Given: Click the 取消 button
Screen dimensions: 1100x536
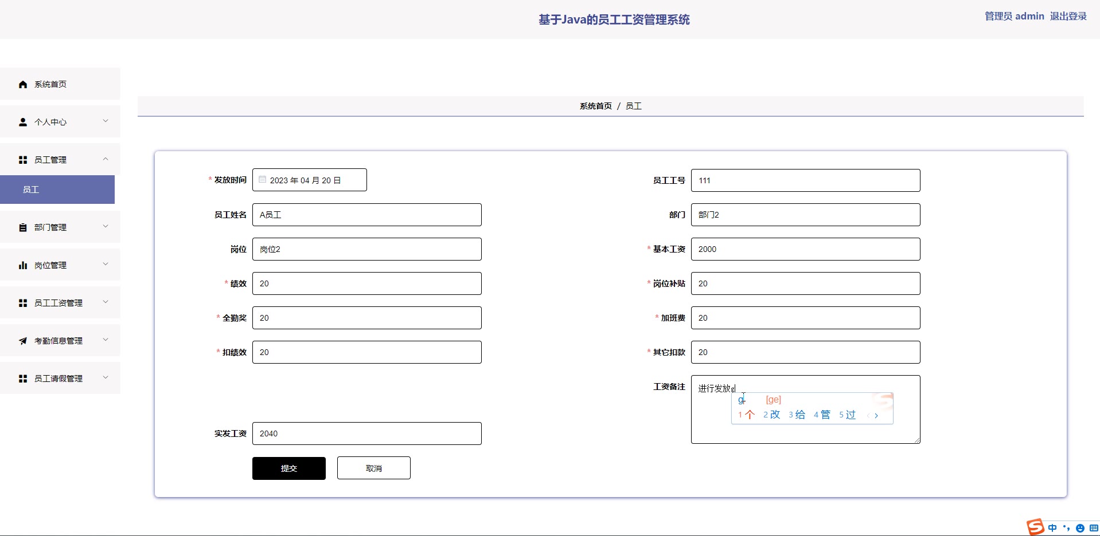Looking at the screenshot, I should [x=373, y=468].
